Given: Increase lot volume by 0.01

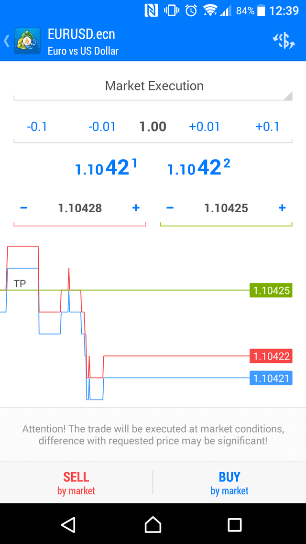Looking at the screenshot, I should [x=205, y=126].
